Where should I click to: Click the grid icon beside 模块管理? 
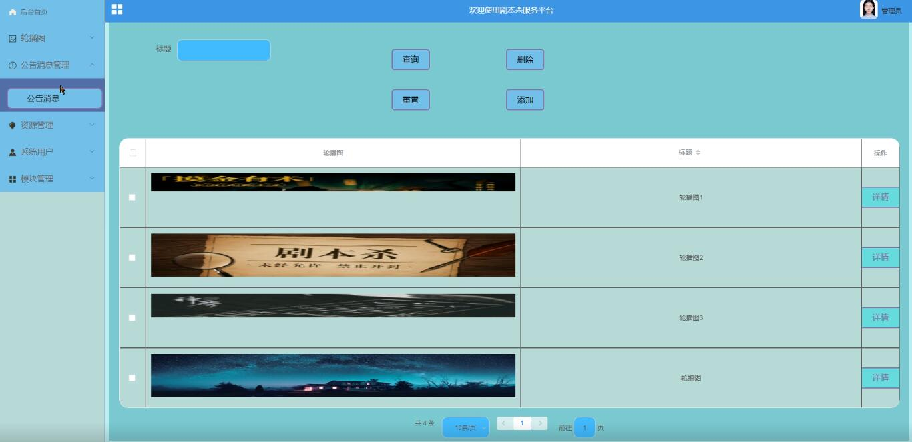(13, 179)
